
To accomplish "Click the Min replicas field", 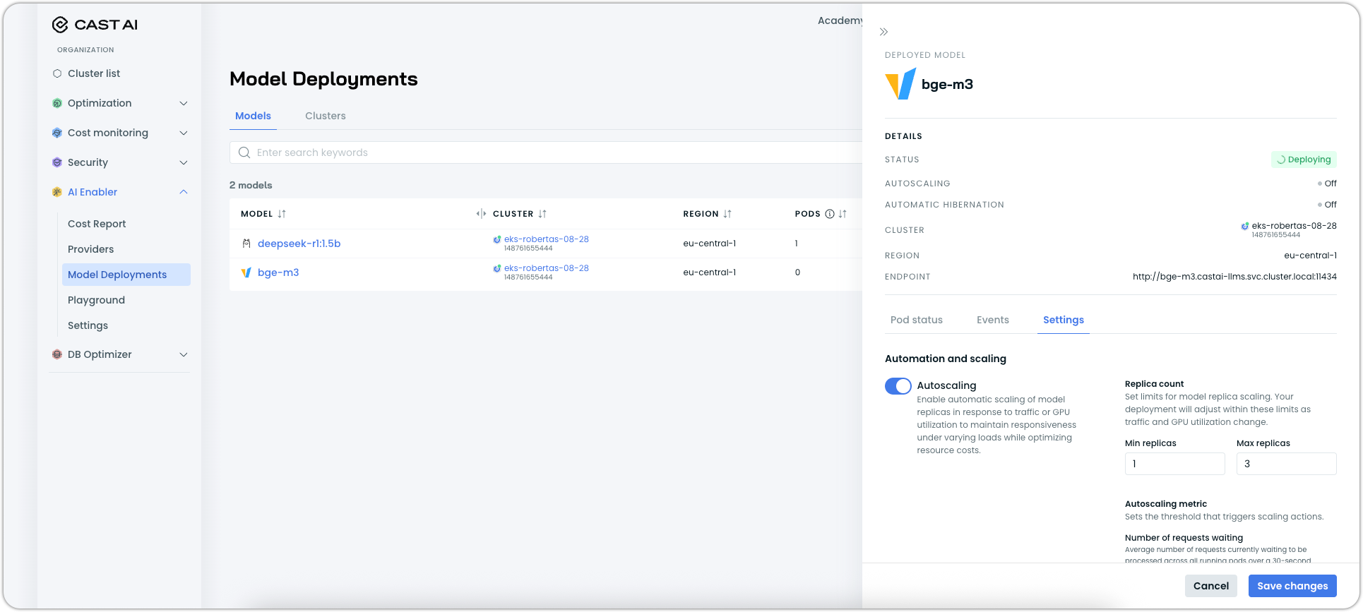I will [x=1175, y=464].
